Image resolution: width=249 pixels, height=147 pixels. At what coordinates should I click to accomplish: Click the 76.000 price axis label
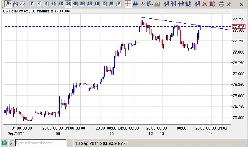click(x=238, y=96)
